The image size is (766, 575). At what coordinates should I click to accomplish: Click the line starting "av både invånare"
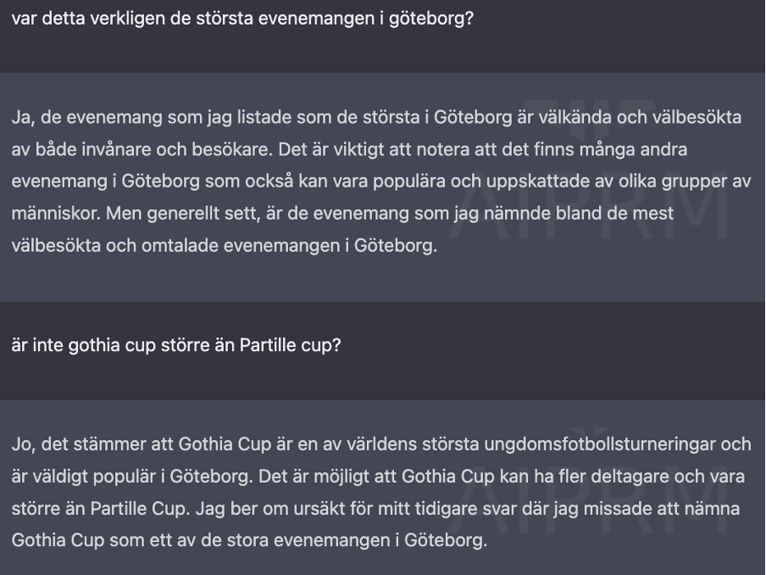(349, 149)
